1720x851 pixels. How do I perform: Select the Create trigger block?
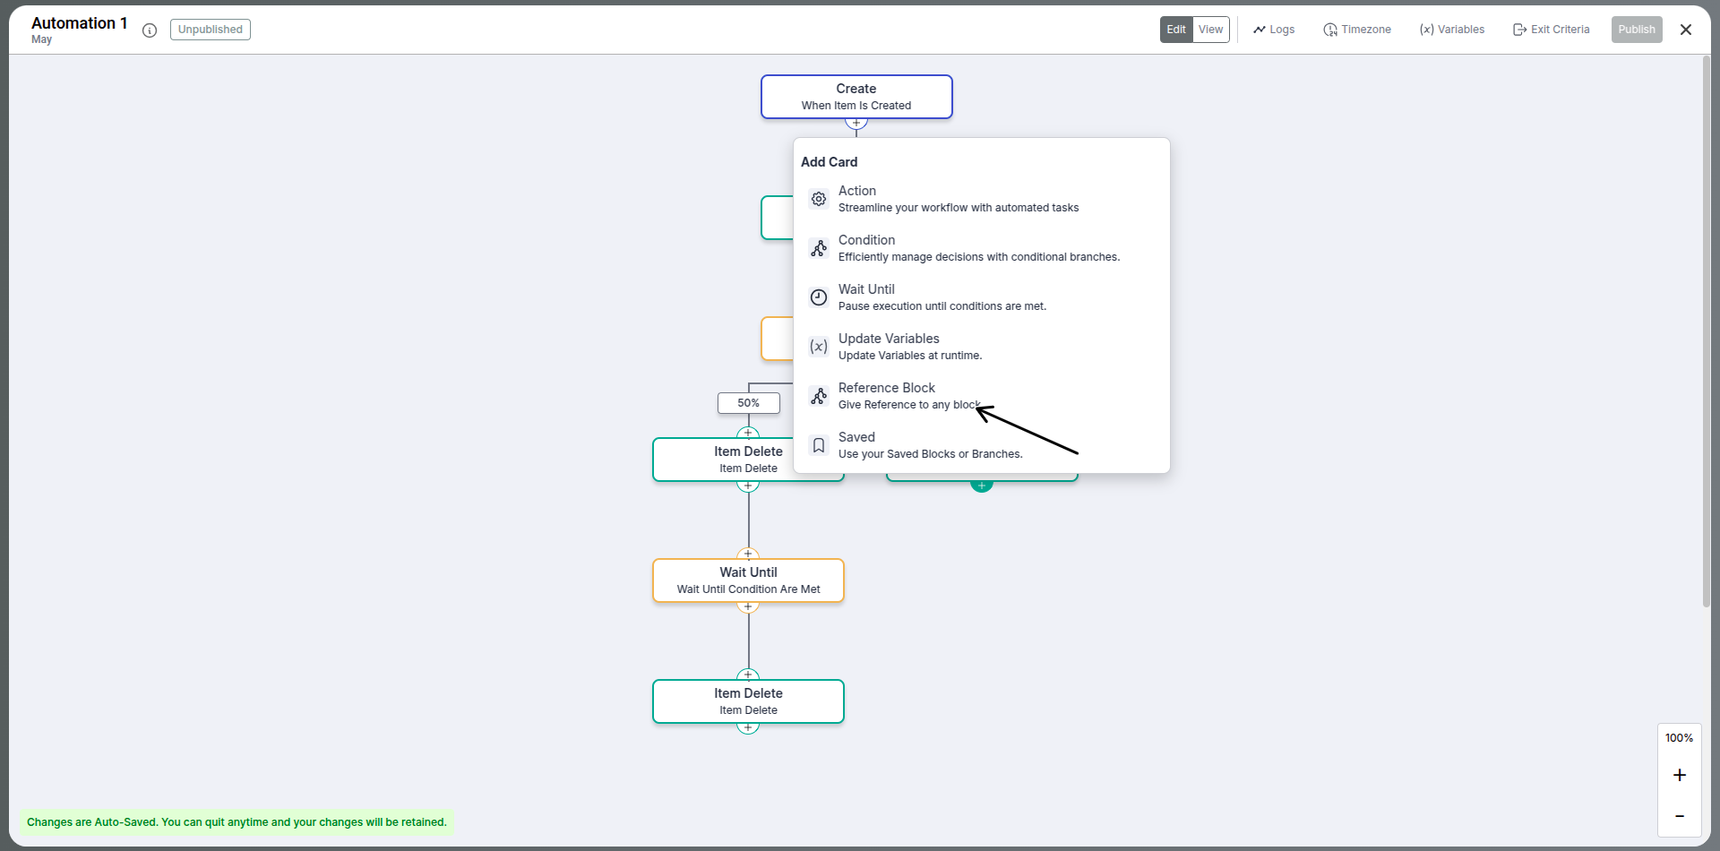point(856,97)
